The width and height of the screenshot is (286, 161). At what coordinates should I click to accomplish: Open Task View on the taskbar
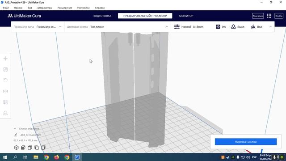pyautogui.click(x=25, y=157)
